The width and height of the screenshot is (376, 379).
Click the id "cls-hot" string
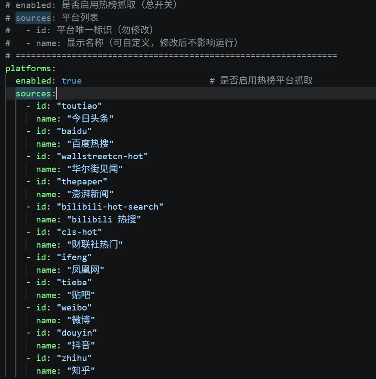(79, 232)
